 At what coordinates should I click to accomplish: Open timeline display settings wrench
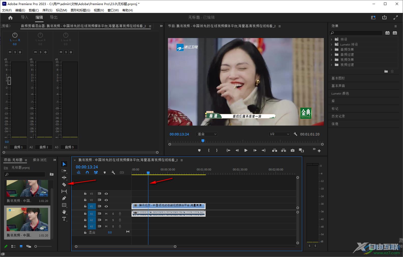(x=113, y=173)
